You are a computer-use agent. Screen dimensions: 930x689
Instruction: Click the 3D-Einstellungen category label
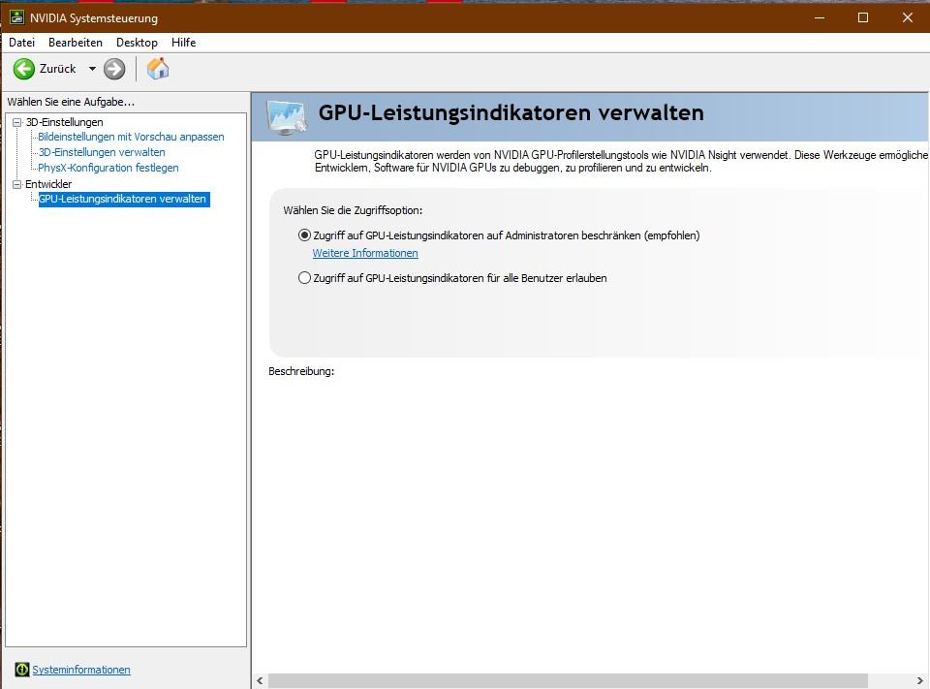[x=65, y=122]
